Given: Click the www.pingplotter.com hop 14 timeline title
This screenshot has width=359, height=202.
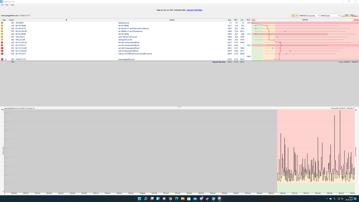Looking at the screenshot, I should 19,108.
